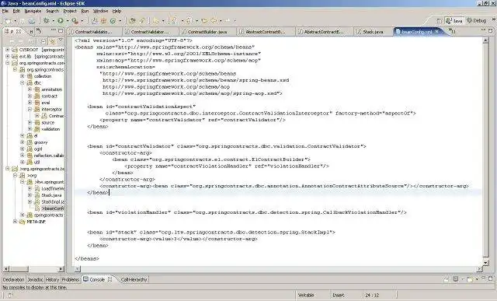This screenshot has width=497, height=301.
Task: Select the ognl package in tree
Action: (38, 149)
